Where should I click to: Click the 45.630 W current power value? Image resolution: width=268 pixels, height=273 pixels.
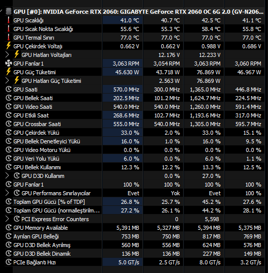(x=127, y=72)
